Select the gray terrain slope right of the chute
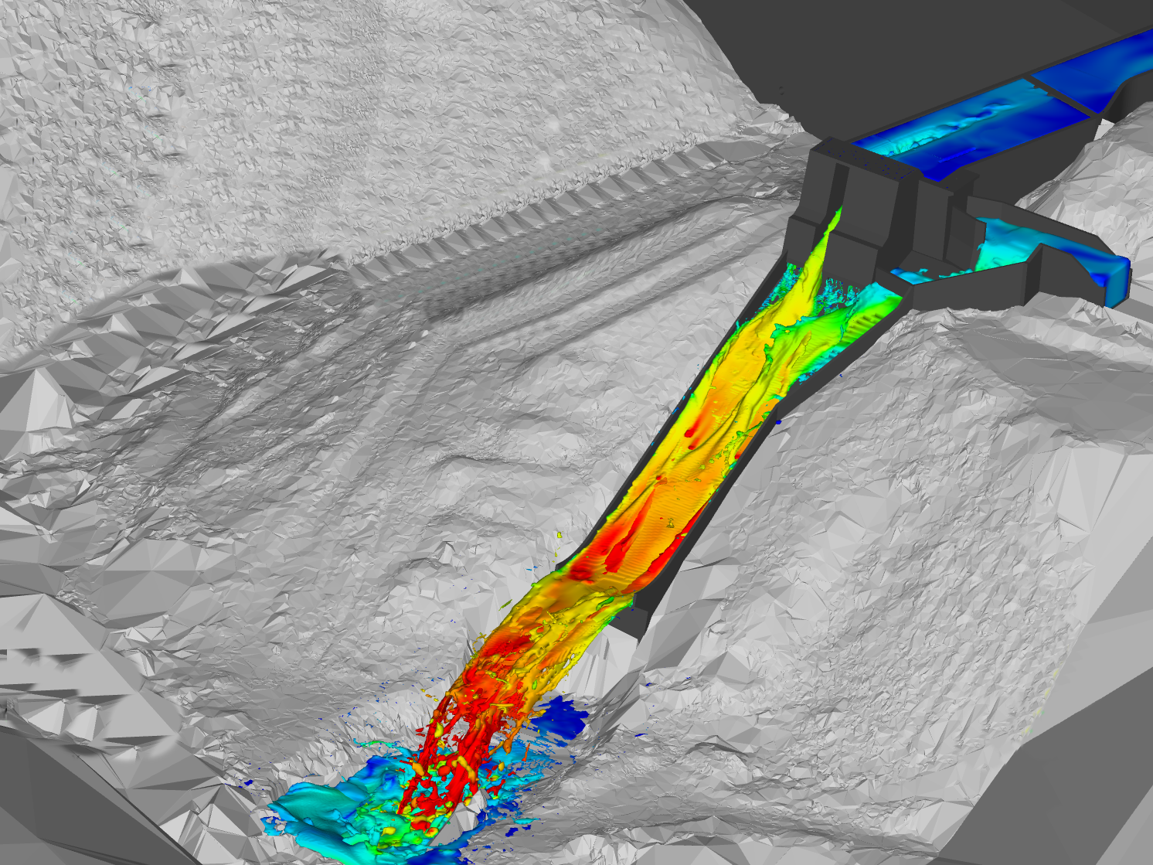 click(889, 502)
